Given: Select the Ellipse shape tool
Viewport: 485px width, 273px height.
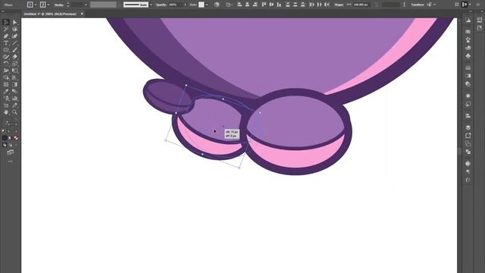Looking at the screenshot, I should (6, 50).
